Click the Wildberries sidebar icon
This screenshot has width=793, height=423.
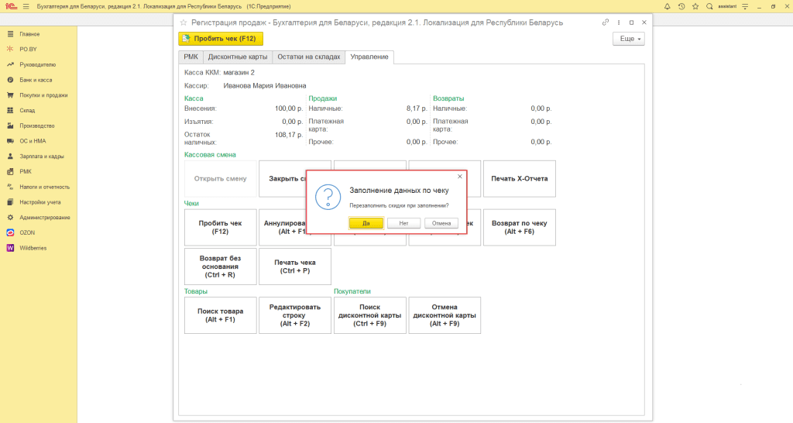[10, 248]
